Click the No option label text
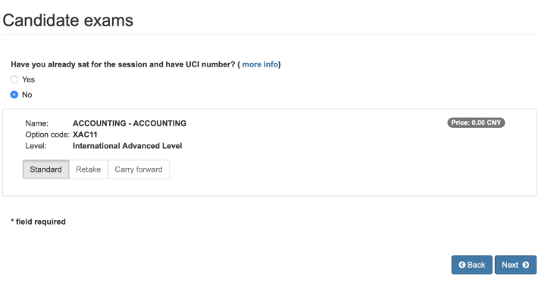This screenshot has height=292, width=548. pos(27,95)
